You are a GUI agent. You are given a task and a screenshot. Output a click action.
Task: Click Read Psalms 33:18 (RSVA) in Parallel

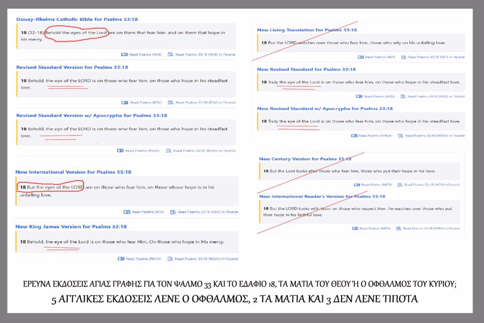pyautogui.click(x=204, y=151)
